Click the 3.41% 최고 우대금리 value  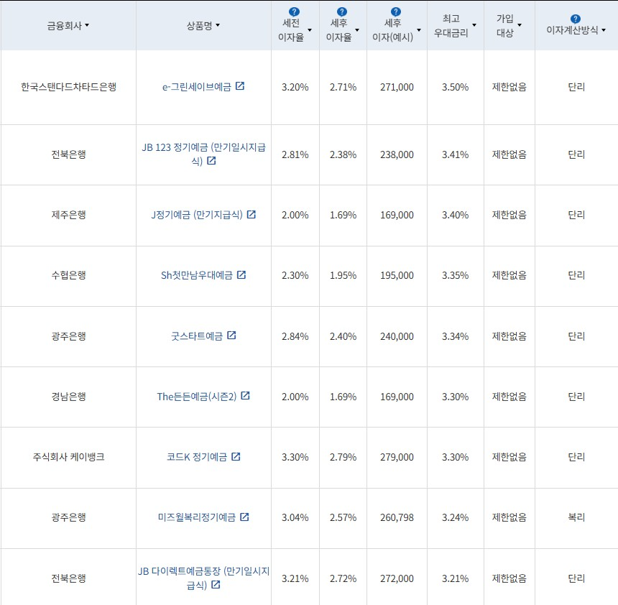[x=455, y=154]
